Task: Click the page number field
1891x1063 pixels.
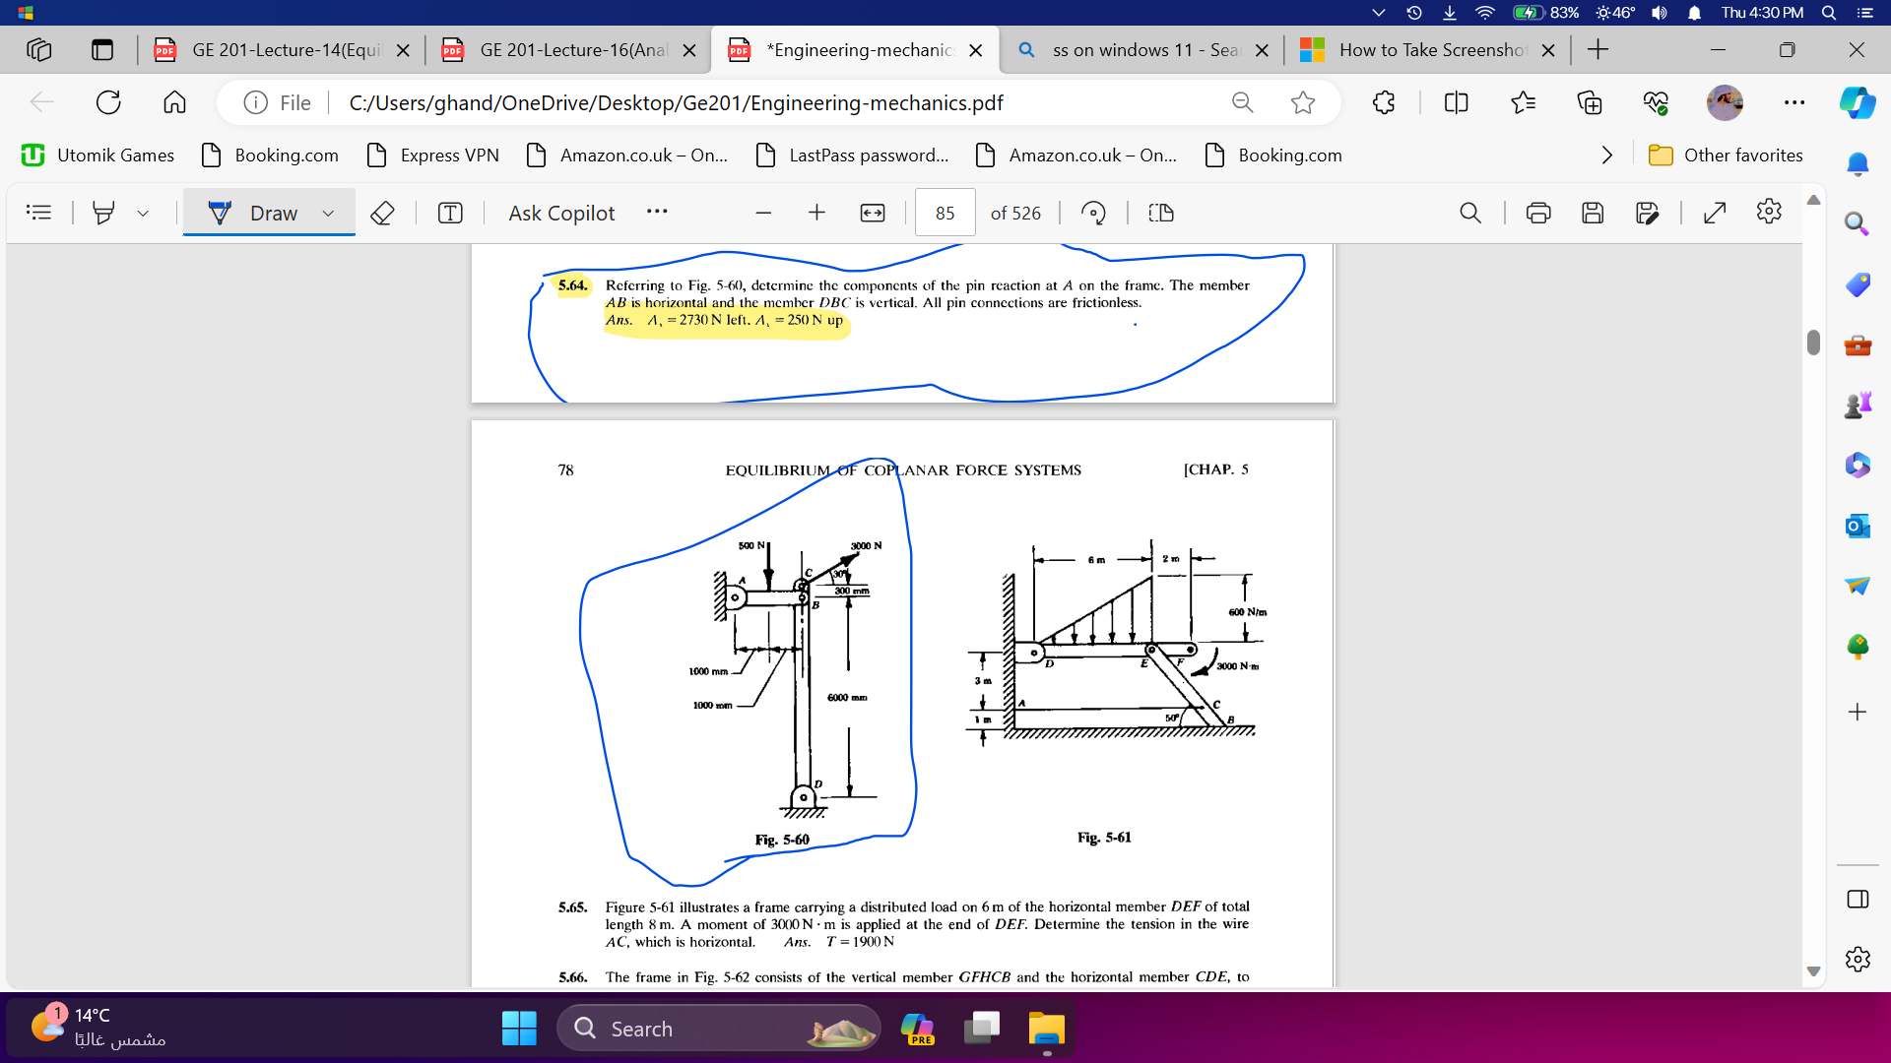Action: point(945,213)
